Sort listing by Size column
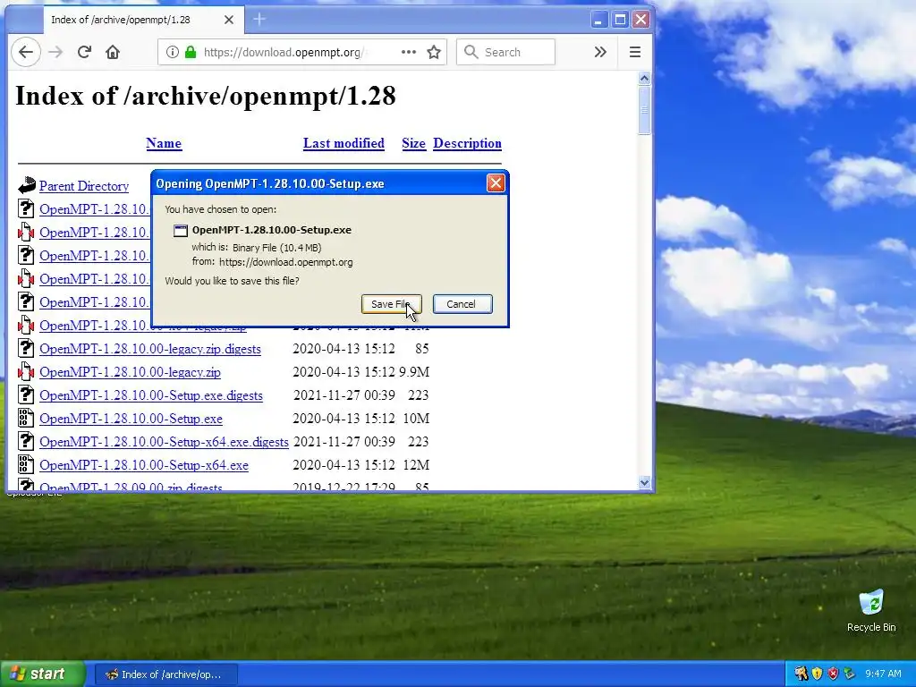916x687 pixels. tap(413, 143)
